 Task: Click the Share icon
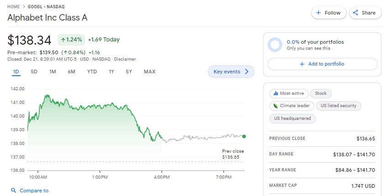356,13
